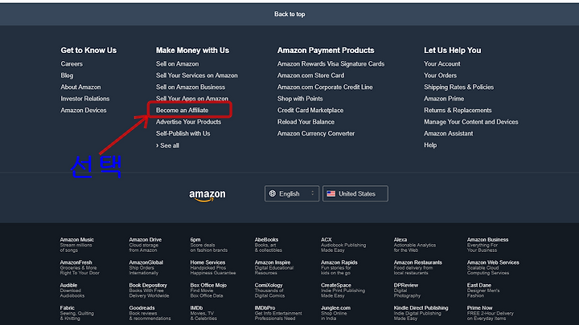Click Self-Publish with Us link
This screenshot has width=579, height=325.
183,133
